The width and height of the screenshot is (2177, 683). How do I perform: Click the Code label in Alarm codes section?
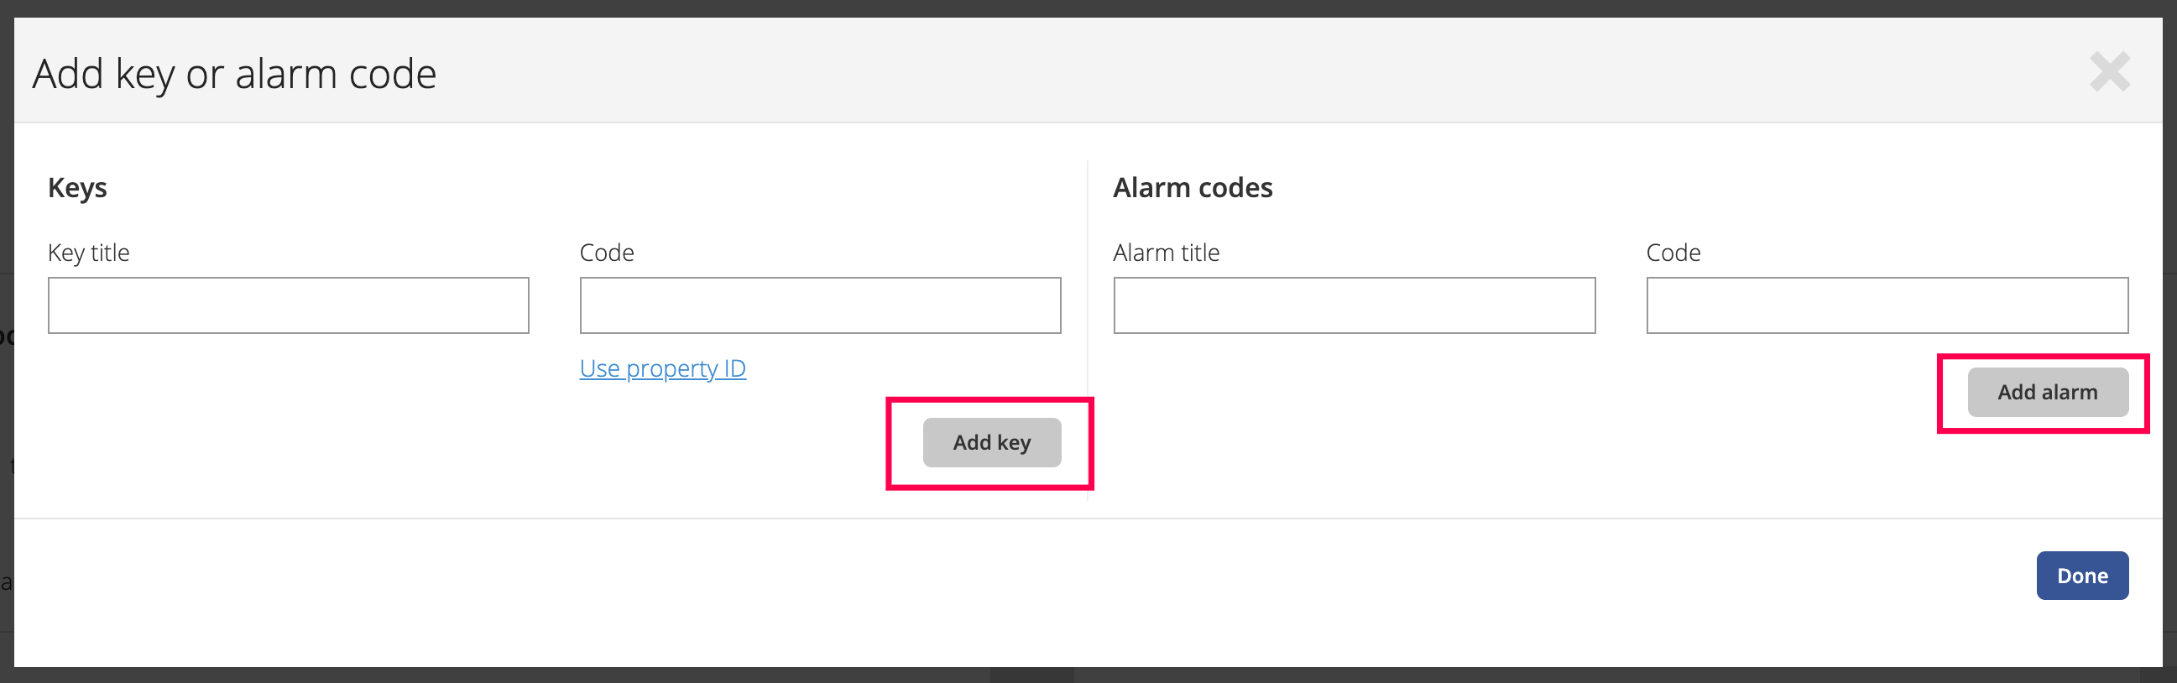pos(1673,253)
